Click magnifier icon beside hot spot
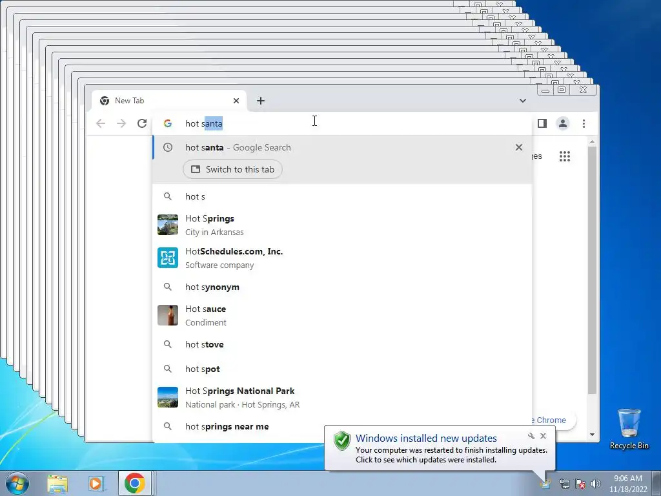 pos(168,369)
